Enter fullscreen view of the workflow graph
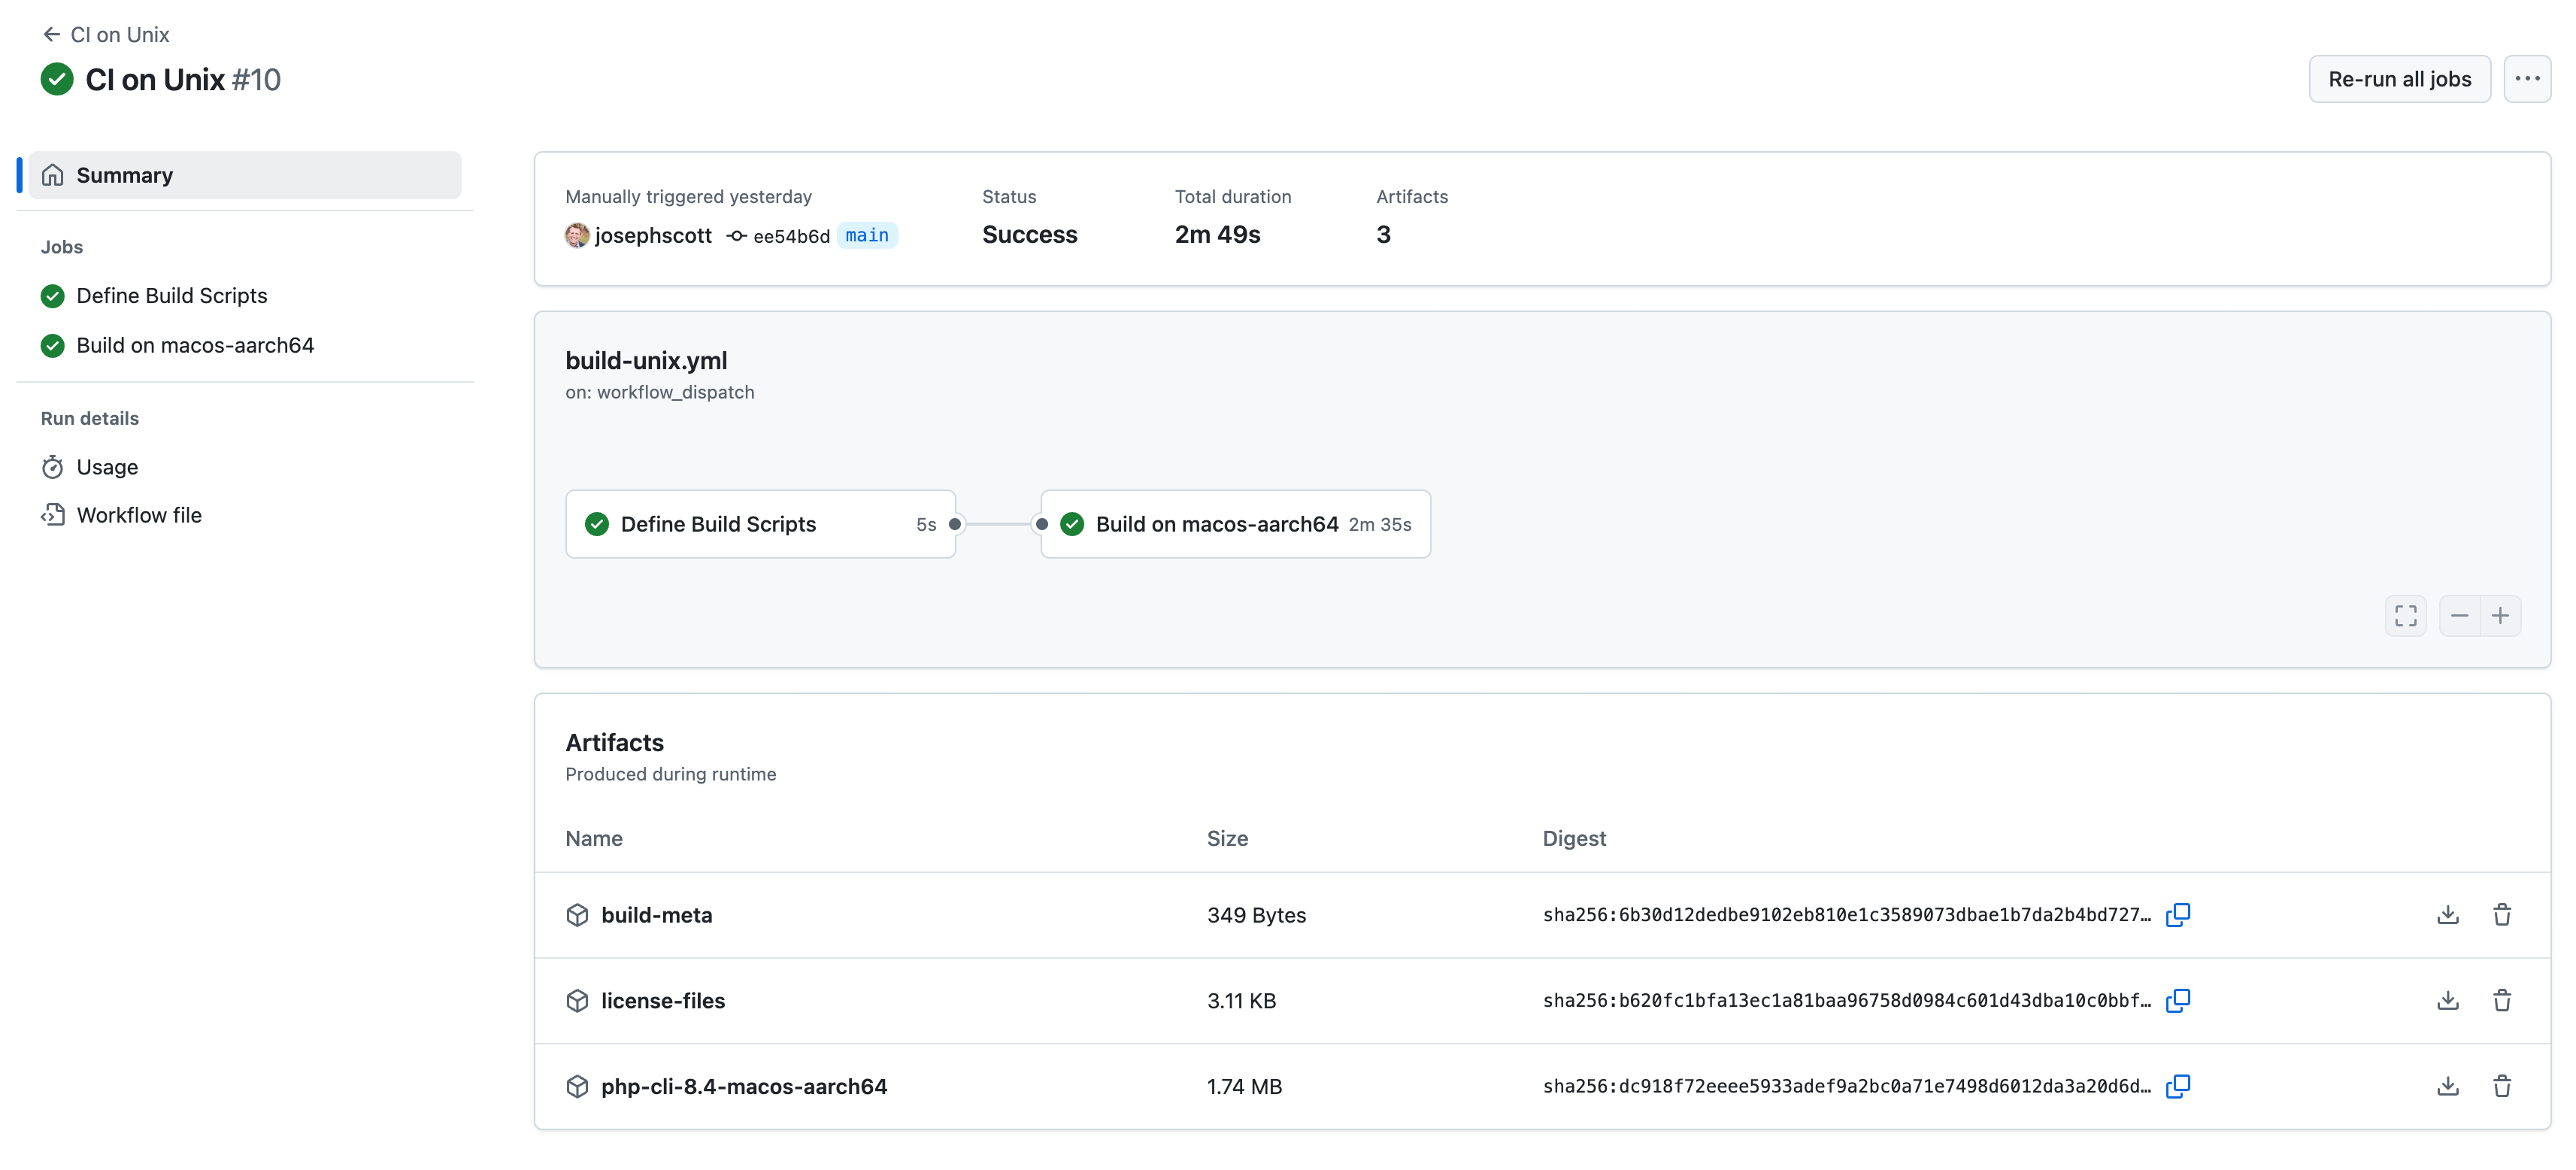 [x=2405, y=615]
